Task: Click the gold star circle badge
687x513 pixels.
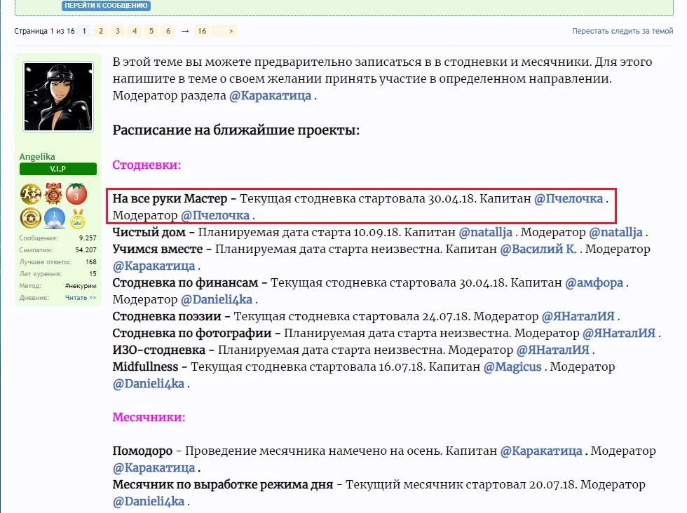Action: point(31,219)
